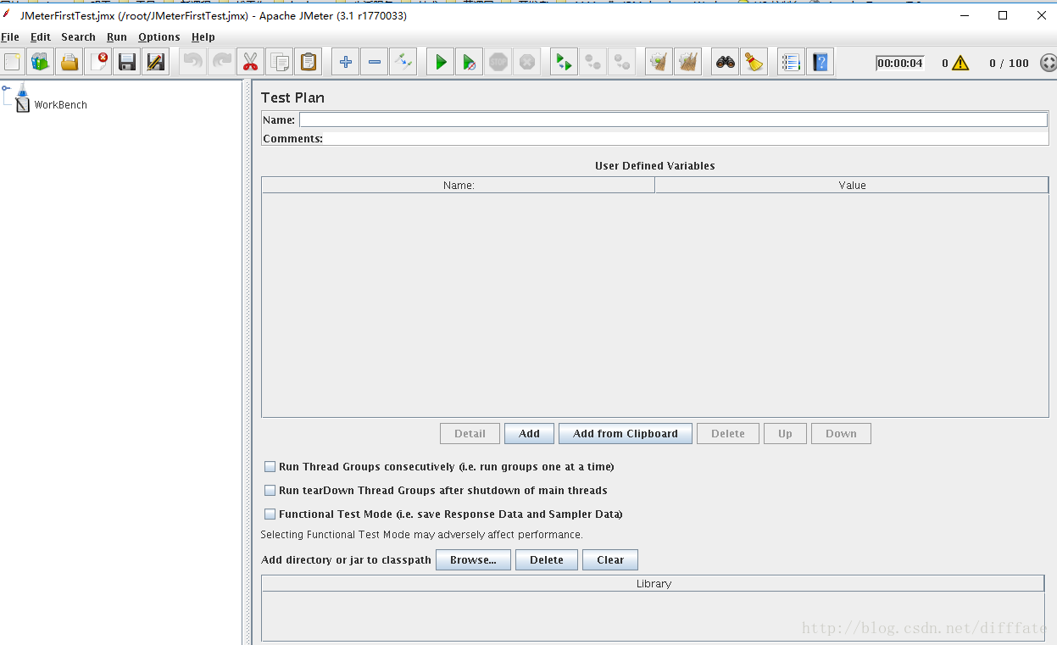Open the Options menu
This screenshot has height=645, width=1057.
click(x=159, y=37)
